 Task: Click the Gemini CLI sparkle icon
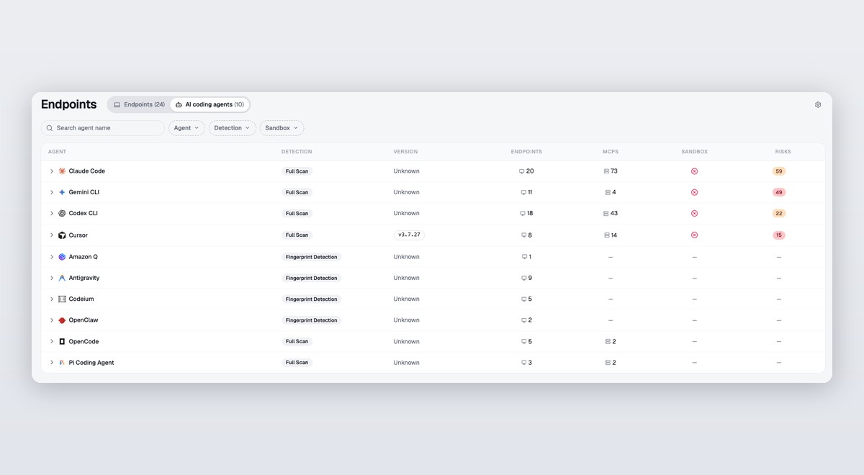tap(62, 192)
